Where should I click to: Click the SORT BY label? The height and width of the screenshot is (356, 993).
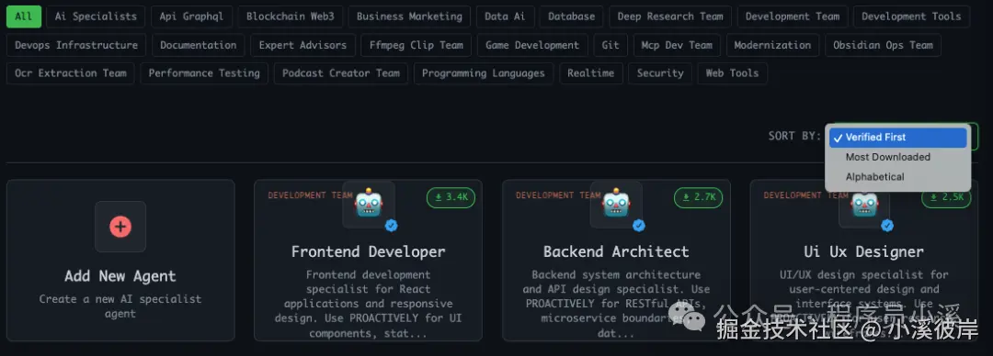coord(794,136)
